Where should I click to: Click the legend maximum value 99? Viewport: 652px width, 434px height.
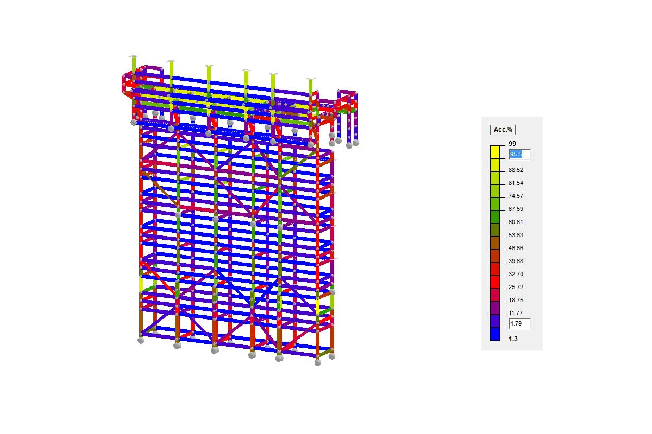pyautogui.click(x=512, y=143)
